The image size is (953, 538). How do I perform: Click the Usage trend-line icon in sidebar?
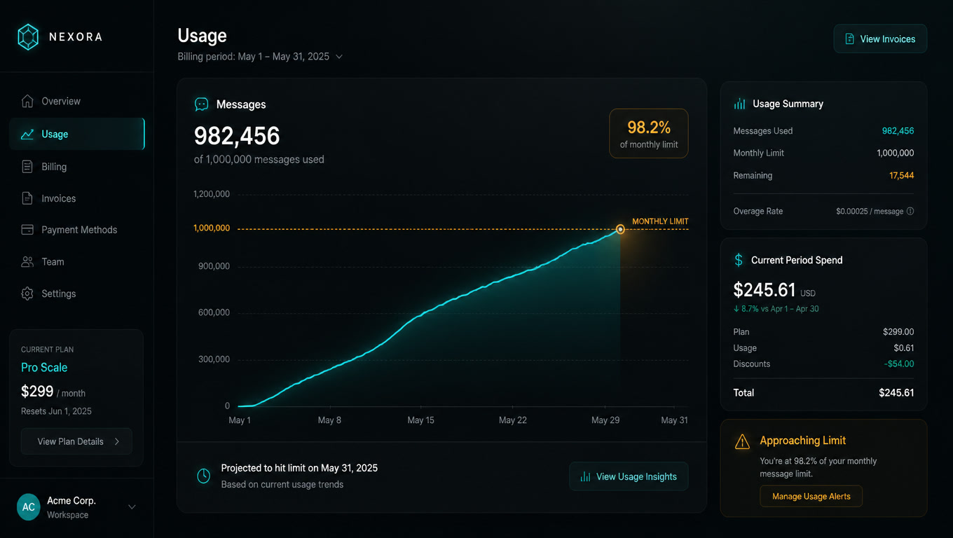tap(27, 134)
